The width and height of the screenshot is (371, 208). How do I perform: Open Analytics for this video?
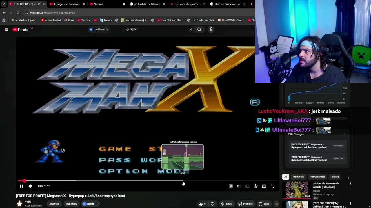pos(54,204)
